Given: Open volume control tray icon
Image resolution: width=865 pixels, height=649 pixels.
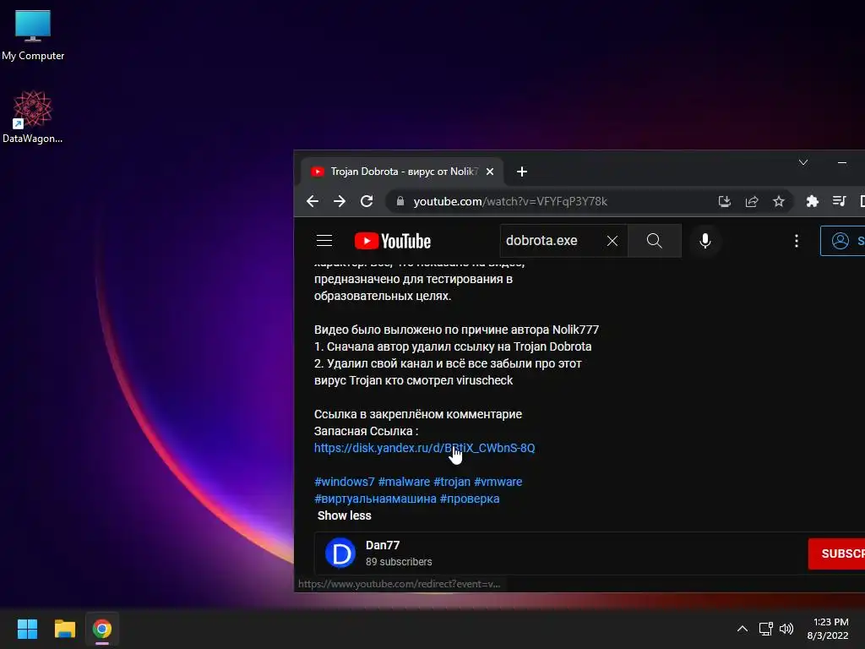Looking at the screenshot, I should (786, 629).
